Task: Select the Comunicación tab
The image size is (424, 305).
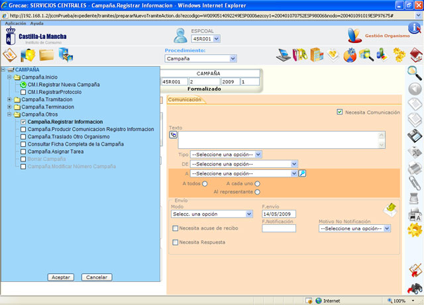Action: tap(185, 100)
